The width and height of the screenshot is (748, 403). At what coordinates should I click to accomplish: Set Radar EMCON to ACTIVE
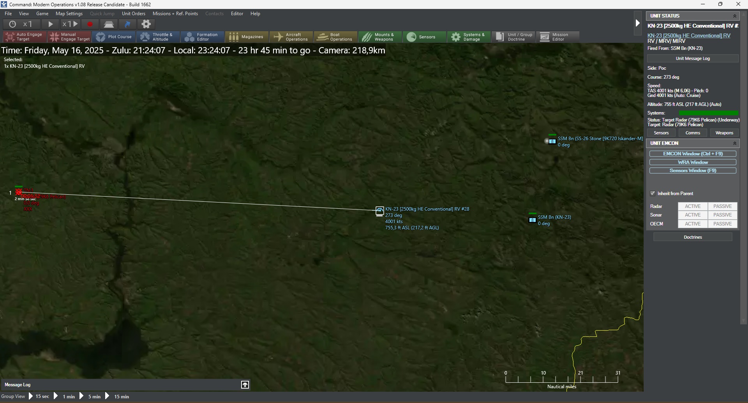pyautogui.click(x=693, y=206)
